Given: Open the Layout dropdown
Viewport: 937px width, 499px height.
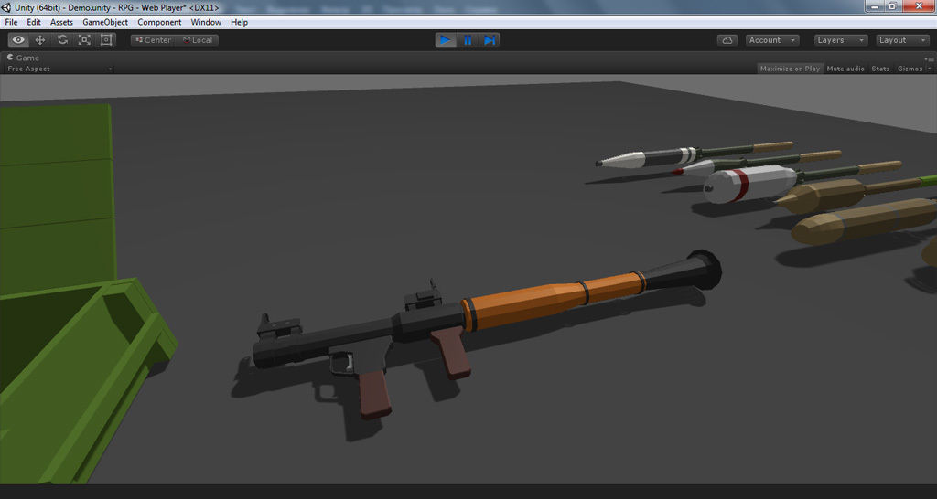Looking at the screenshot, I should point(902,40).
